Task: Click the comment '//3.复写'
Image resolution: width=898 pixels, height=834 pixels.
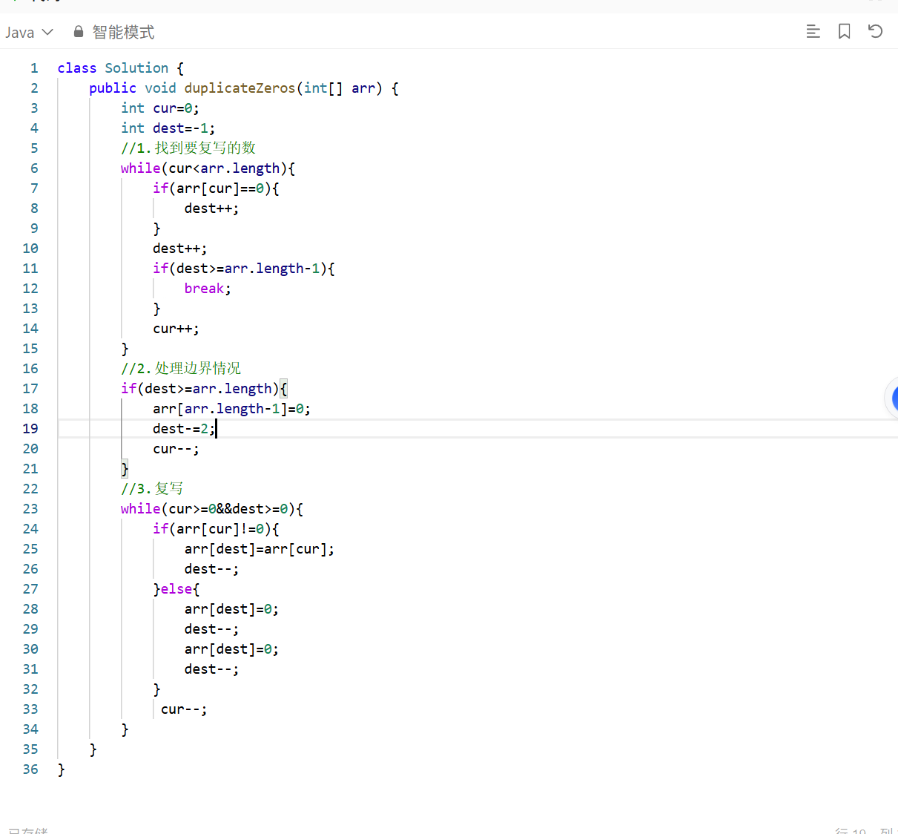Action: click(x=153, y=489)
